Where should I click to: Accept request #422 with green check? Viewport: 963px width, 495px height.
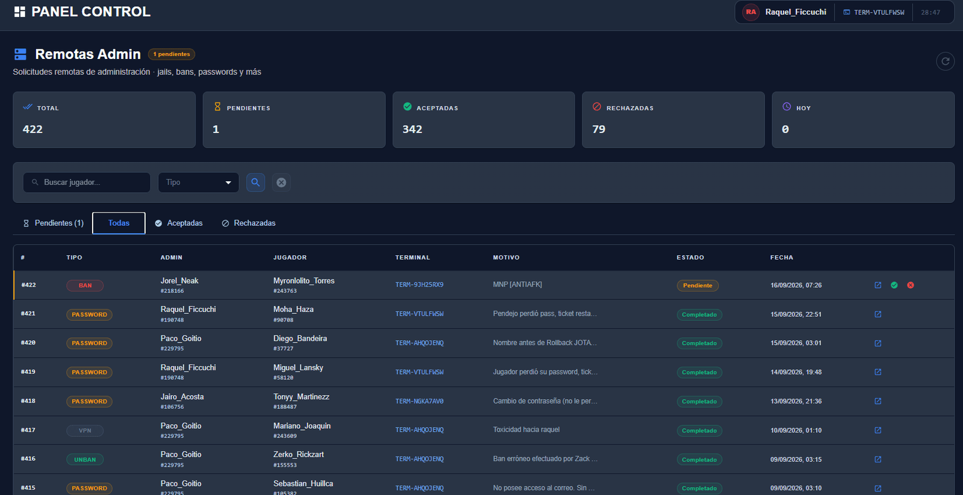click(x=894, y=285)
